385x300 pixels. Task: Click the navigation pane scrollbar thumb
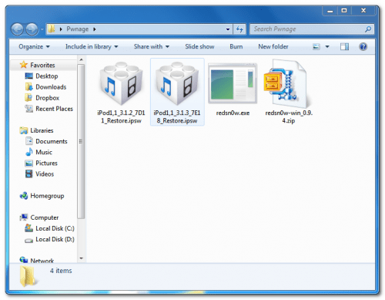[81, 141]
